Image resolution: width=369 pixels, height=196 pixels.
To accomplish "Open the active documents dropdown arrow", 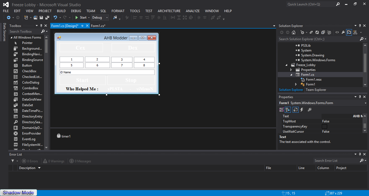I will click(274, 26).
